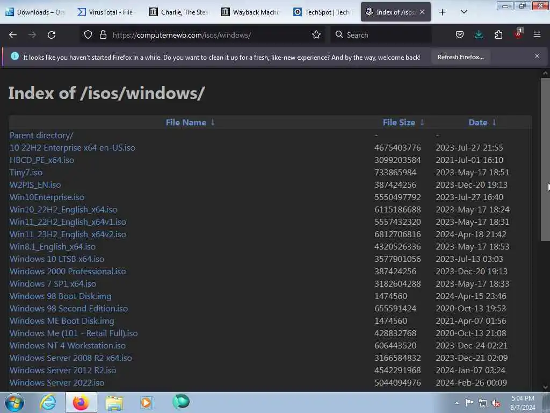550x413 pixels.
Task: Click the site security padlock icon
Action: click(x=103, y=35)
